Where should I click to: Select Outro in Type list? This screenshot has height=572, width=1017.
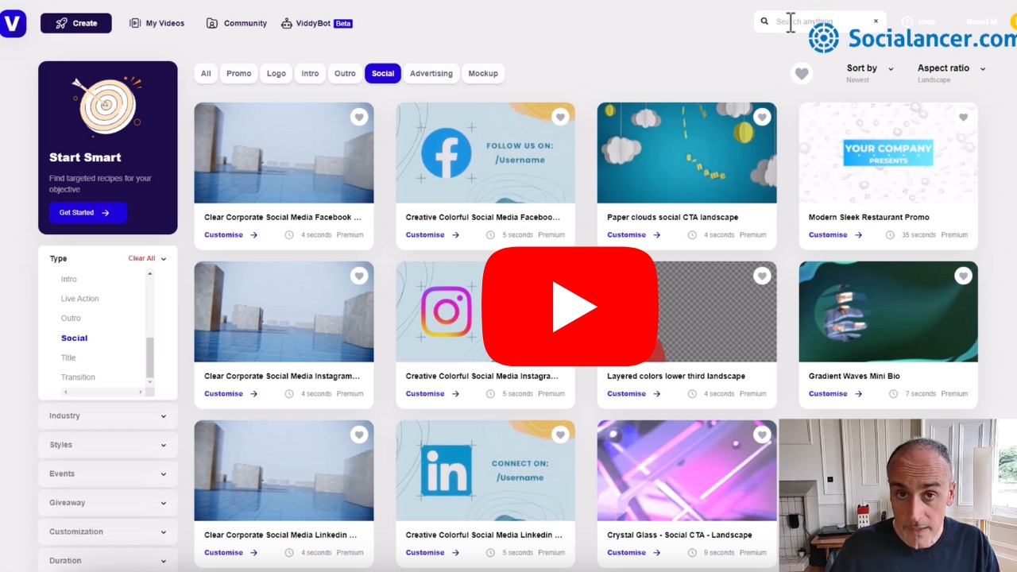tap(71, 318)
